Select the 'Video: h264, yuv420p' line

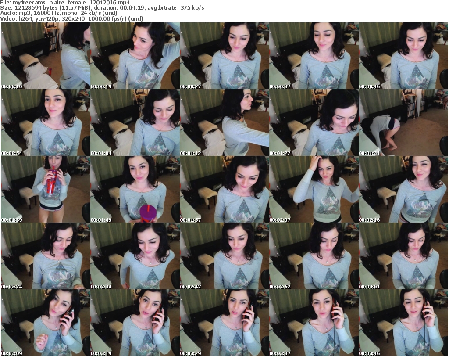71,18
